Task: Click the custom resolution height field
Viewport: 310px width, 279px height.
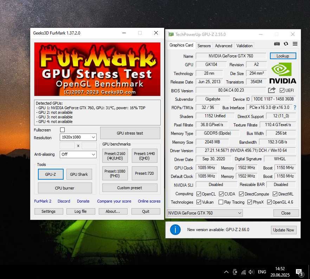Action: pos(89,145)
